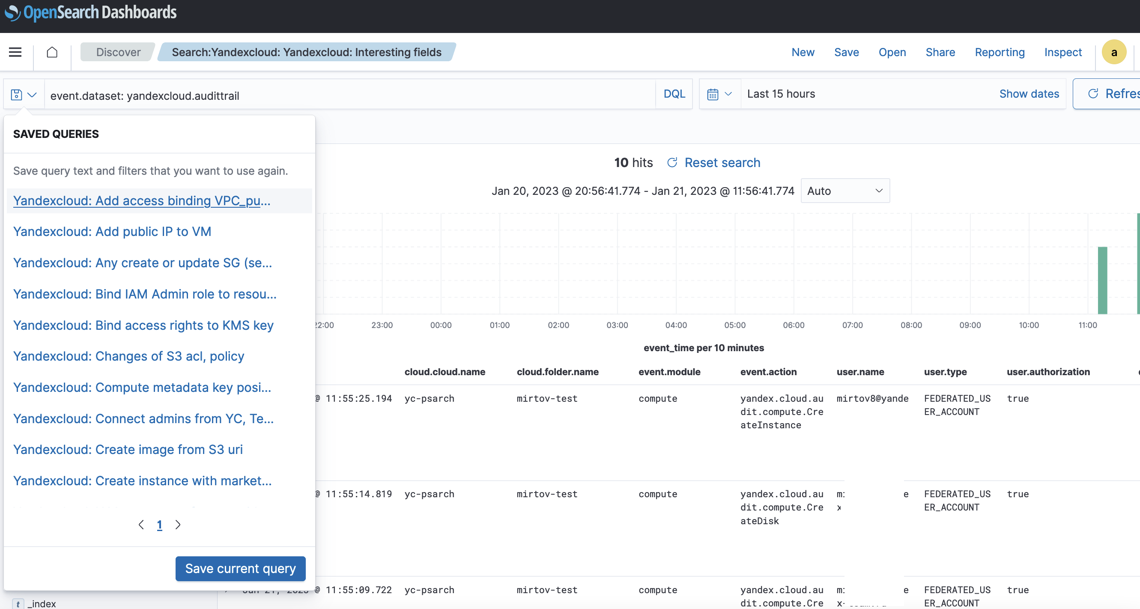Go to the Discover breadcrumb
Image resolution: width=1140 pixels, height=609 pixels.
coord(117,52)
